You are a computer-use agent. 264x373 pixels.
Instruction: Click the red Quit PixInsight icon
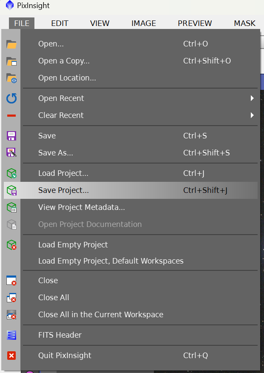11,356
